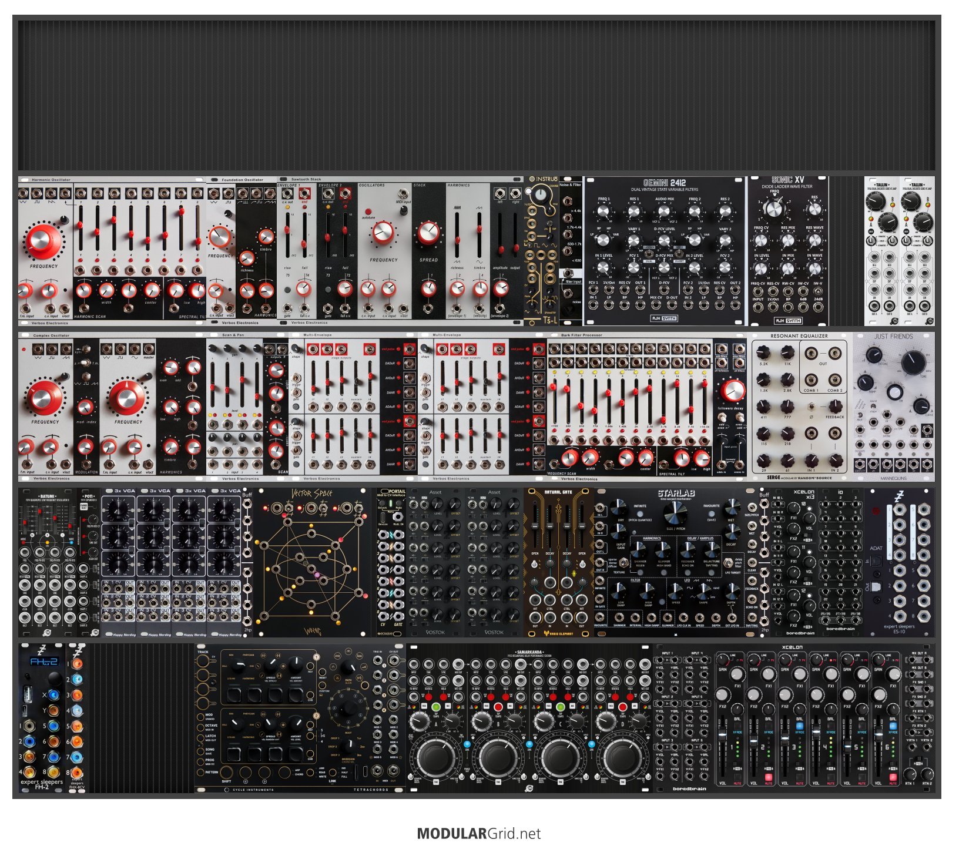
Task: Select the Expert Sleepers ES-10 module
Action: click(x=899, y=563)
